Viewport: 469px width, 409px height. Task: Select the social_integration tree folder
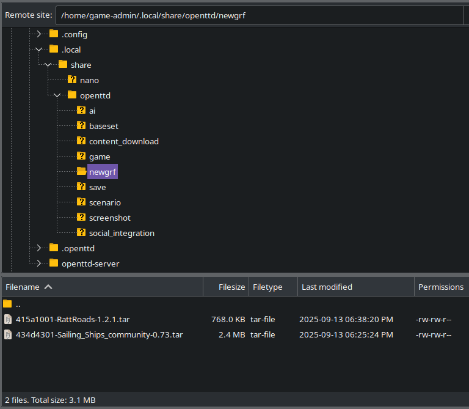(122, 233)
